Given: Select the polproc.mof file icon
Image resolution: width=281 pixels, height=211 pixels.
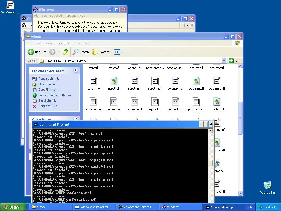Looking at the screenshot, I should coord(134,102).
